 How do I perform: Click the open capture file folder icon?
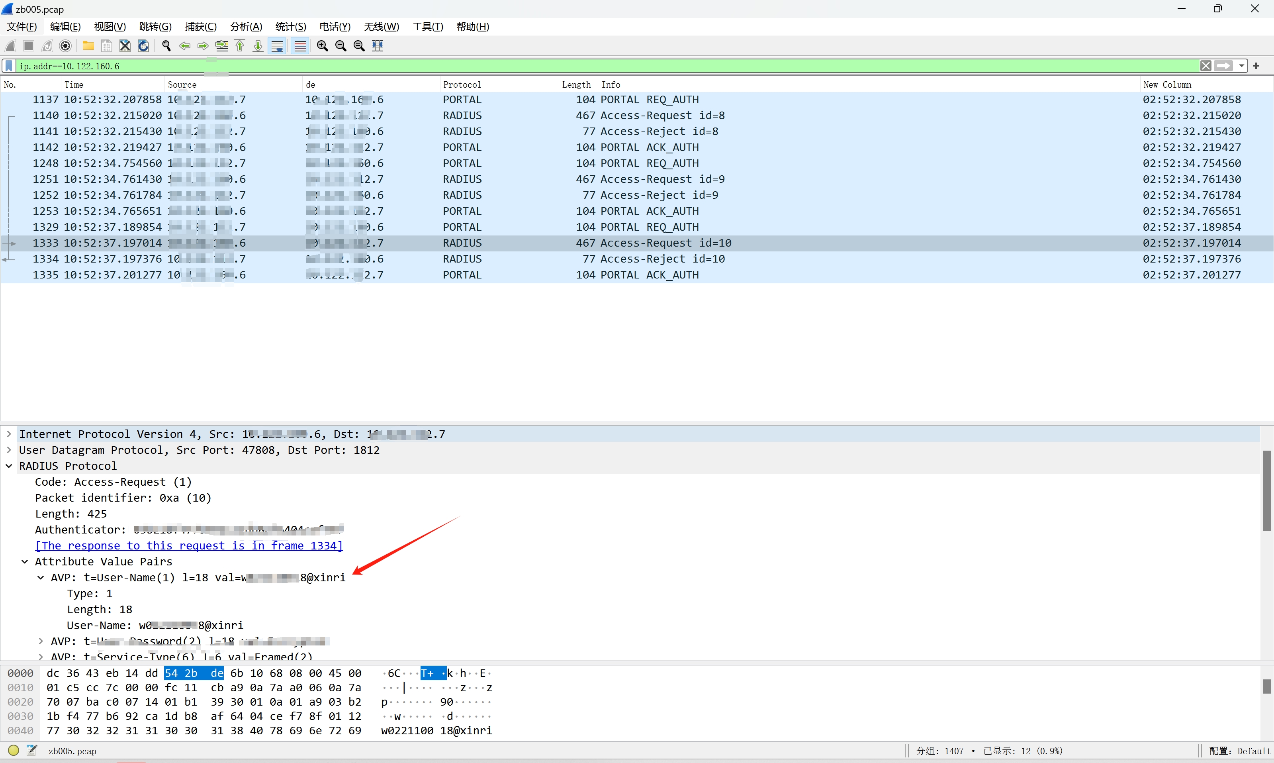click(88, 46)
